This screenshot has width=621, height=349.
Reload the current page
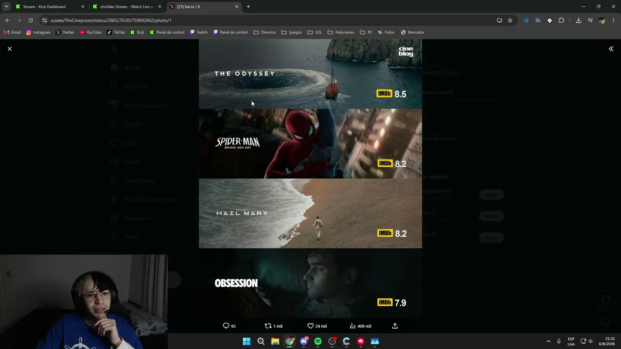pos(31,20)
